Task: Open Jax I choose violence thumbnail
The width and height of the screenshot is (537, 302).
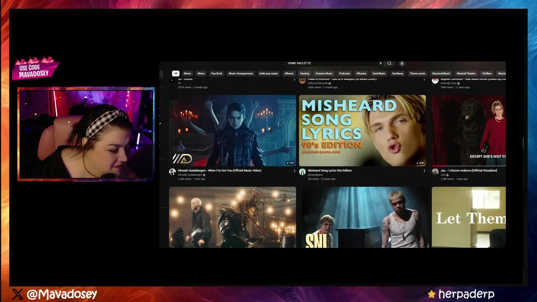Action: point(469,130)
